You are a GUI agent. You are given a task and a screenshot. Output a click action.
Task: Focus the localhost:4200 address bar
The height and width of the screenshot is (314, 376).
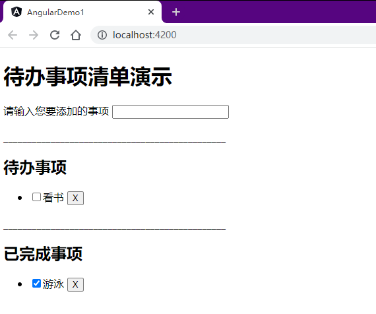[x=233, y=35]
